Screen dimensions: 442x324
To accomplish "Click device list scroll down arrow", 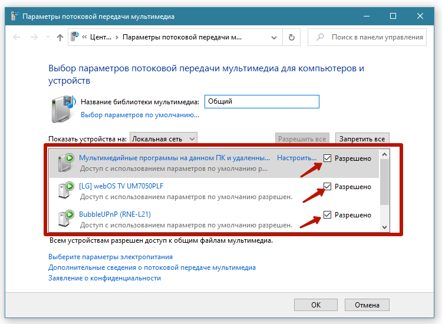I will pyautogui.click(x=384, y=227).
